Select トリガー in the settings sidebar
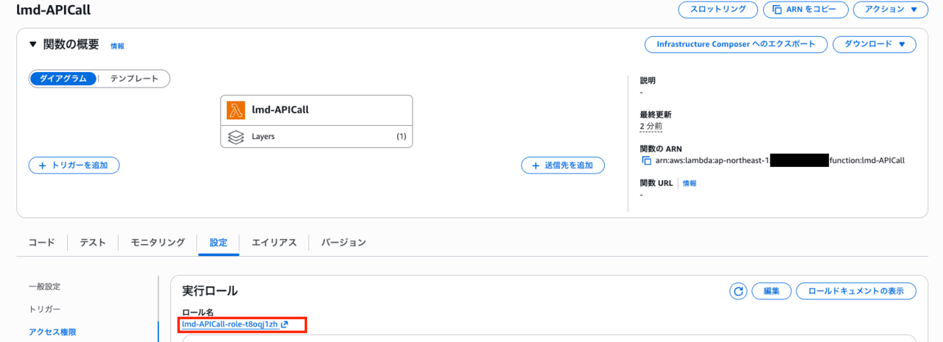Screen dimensions: 943x342 pos(44,309)
